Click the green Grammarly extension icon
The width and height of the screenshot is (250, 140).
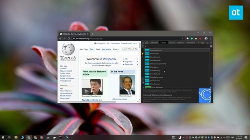tap(192, 38)
